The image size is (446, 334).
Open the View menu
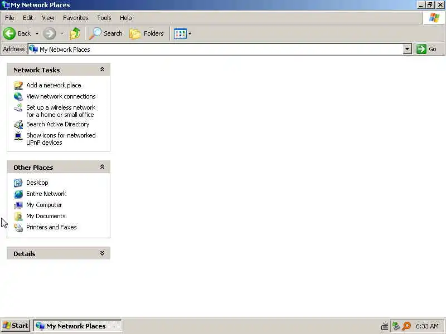tap(48, 18)
